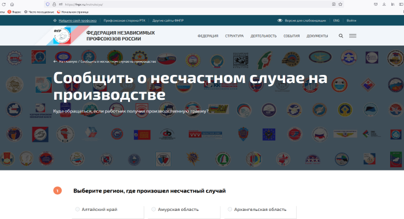
Task: Select Амурская область radio option
Action: [154, 209]
